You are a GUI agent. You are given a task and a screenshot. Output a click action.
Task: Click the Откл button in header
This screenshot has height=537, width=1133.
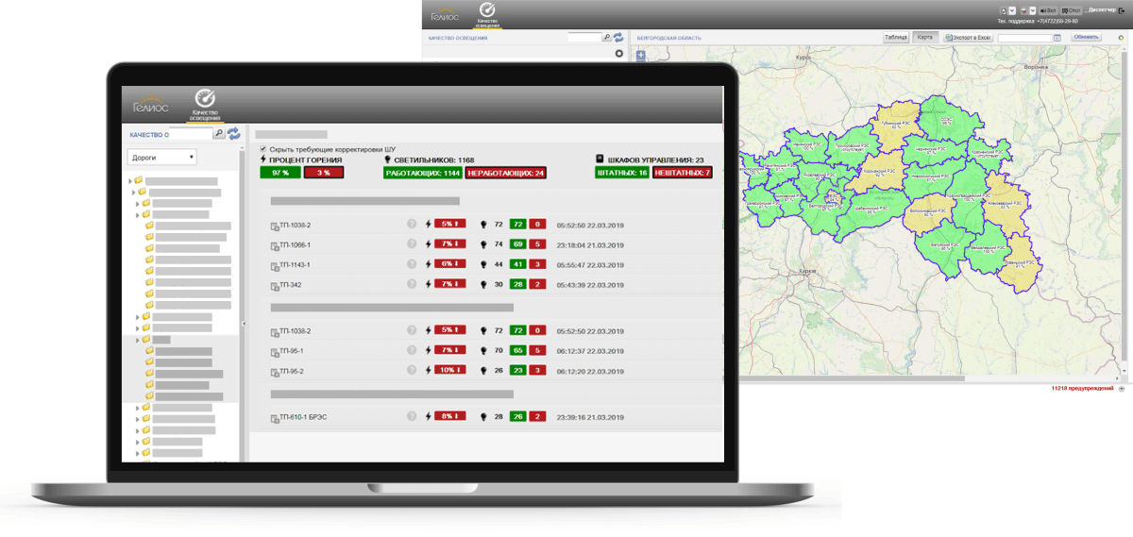[1072, 10]
